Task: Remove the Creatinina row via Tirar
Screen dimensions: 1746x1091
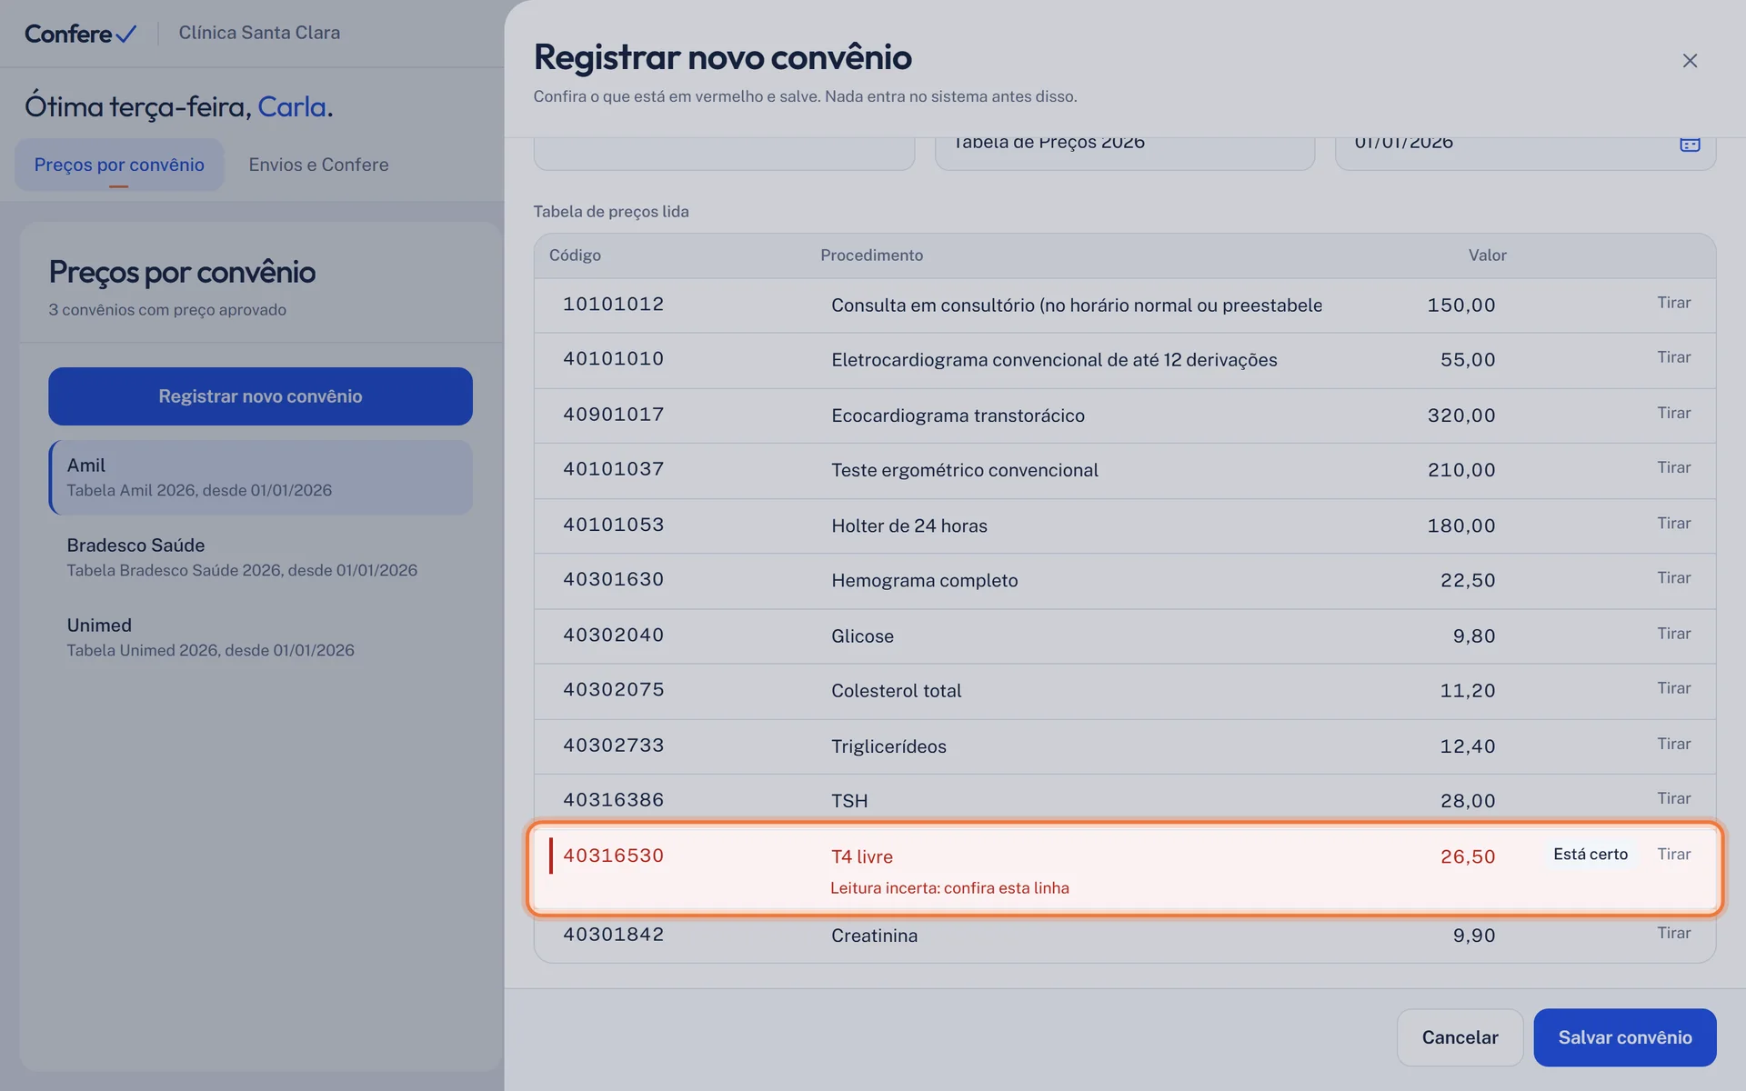Action: pos(1673,933)
